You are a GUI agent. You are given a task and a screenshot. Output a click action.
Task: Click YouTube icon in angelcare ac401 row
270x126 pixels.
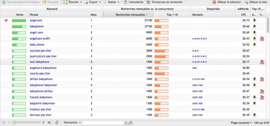[262, 39]
